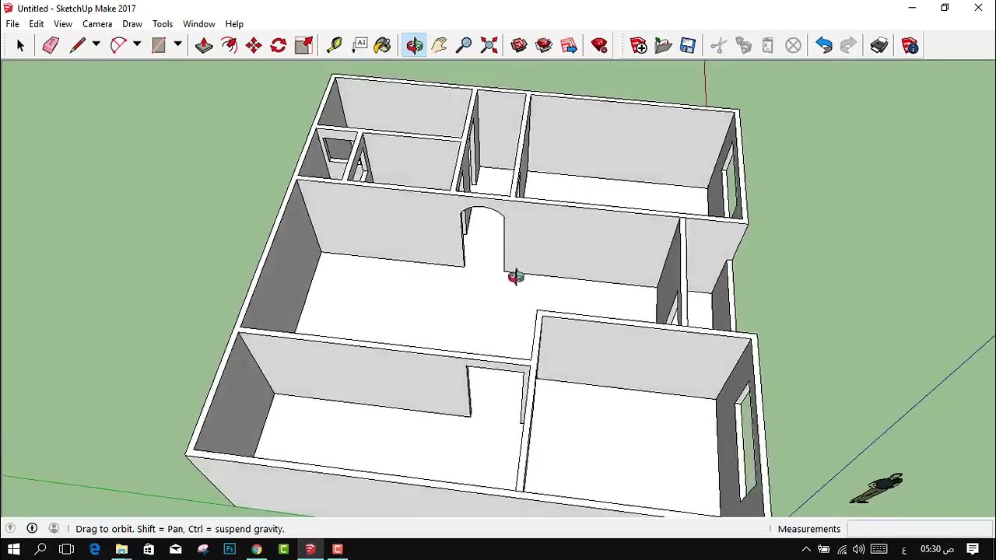Image resolution: width=996 pixels, height=560 pixels.
Task: Select the Rectangle shape tool
Action: click(159, 46)
